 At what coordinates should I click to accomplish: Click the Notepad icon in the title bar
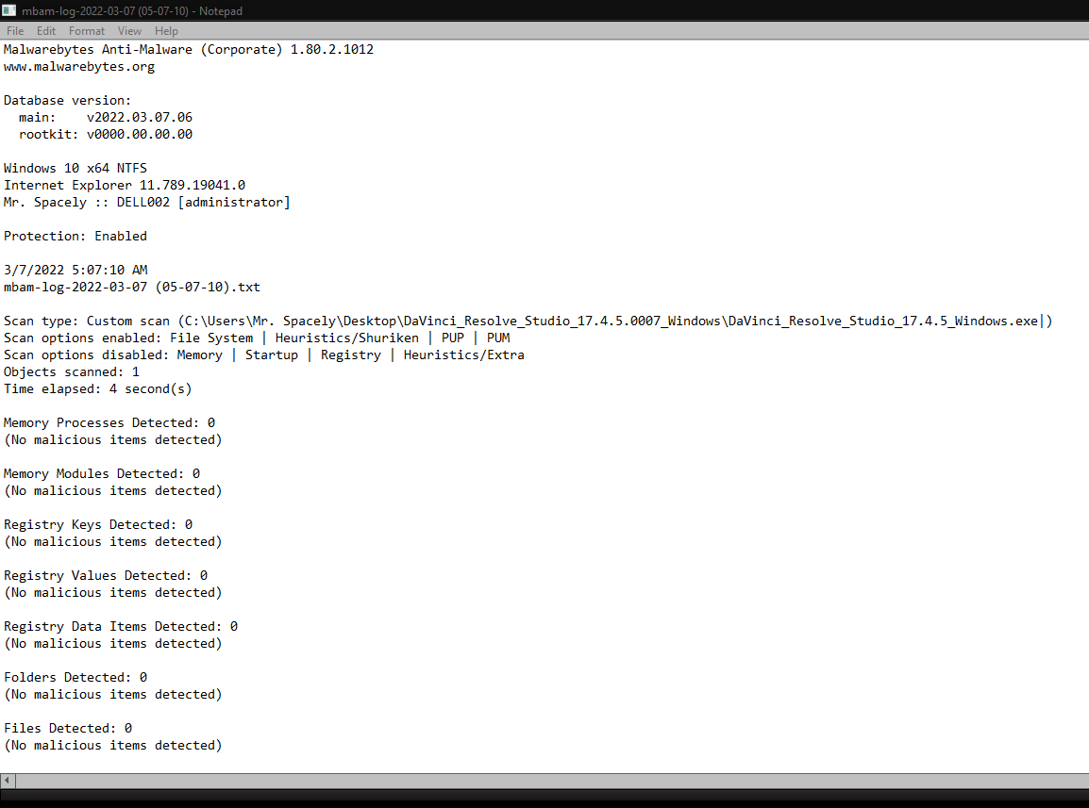coord(9,10)
